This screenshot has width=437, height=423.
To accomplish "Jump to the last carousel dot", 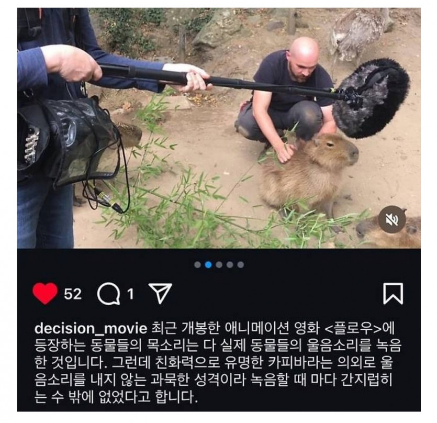I will coord(241,264).
